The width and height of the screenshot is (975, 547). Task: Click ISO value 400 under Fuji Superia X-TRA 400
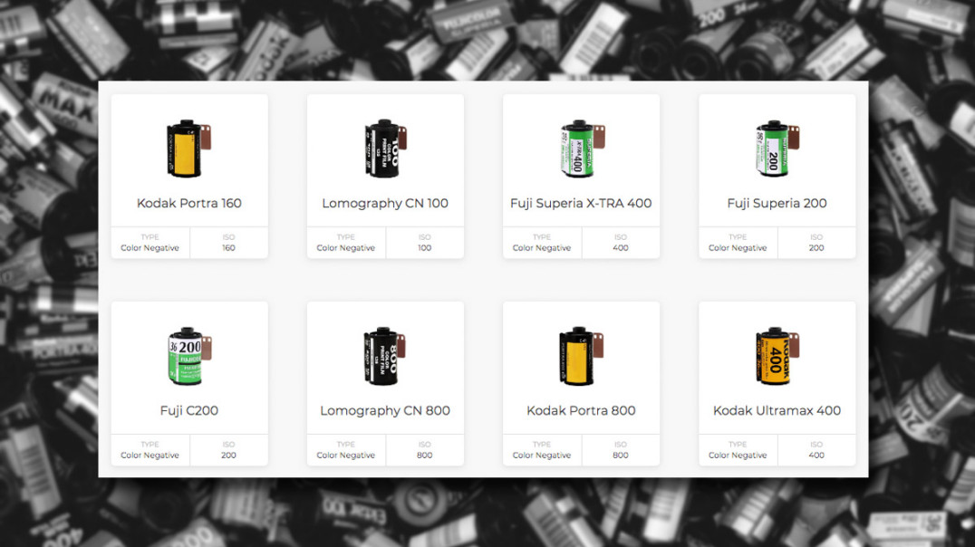[621, 248]
